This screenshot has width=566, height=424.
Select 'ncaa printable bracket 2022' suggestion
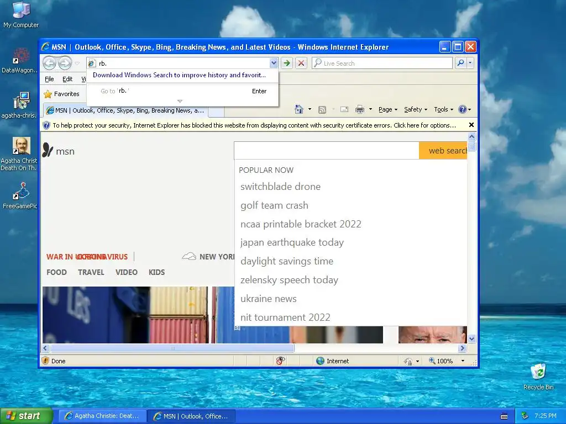301,224
